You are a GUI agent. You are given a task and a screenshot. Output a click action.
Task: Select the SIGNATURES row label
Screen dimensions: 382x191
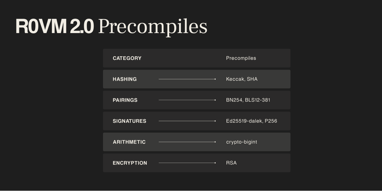click(x=130, y=121)
